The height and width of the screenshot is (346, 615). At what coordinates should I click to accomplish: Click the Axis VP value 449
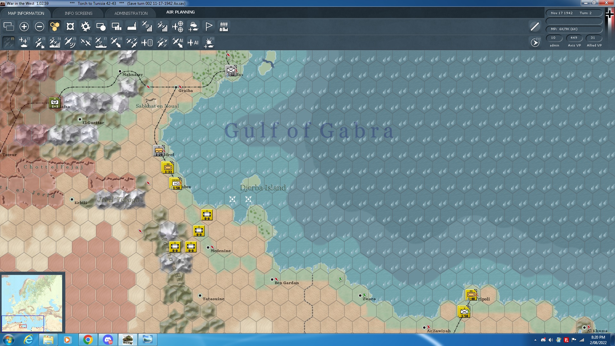pos(574,38)
